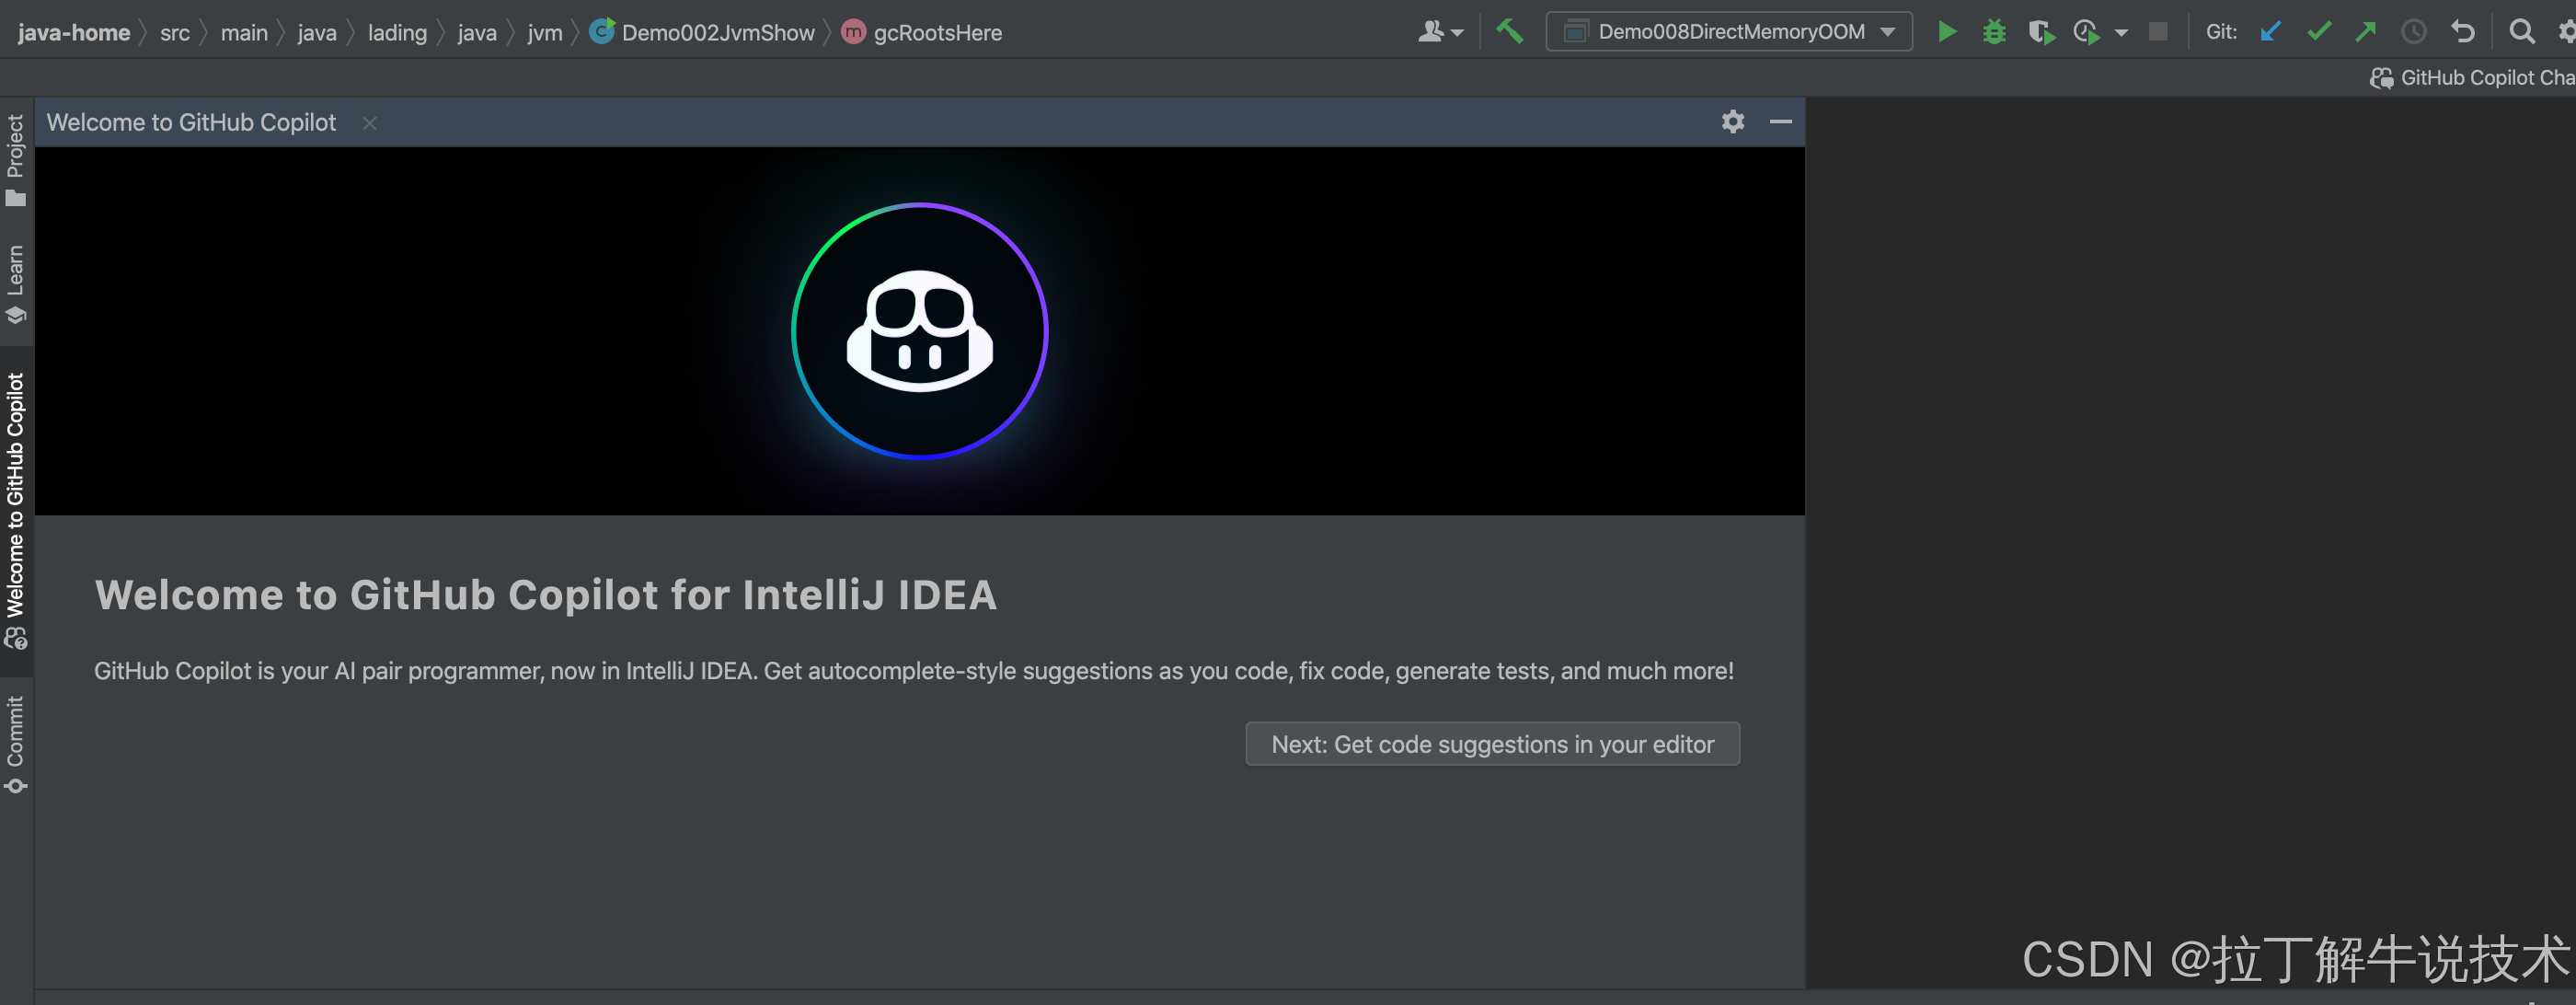Image resolution: width=2576 pixels, height=1005 pixels.
Task: Open Search Everywhere with the magnifier
Action: pos(2522,31)
